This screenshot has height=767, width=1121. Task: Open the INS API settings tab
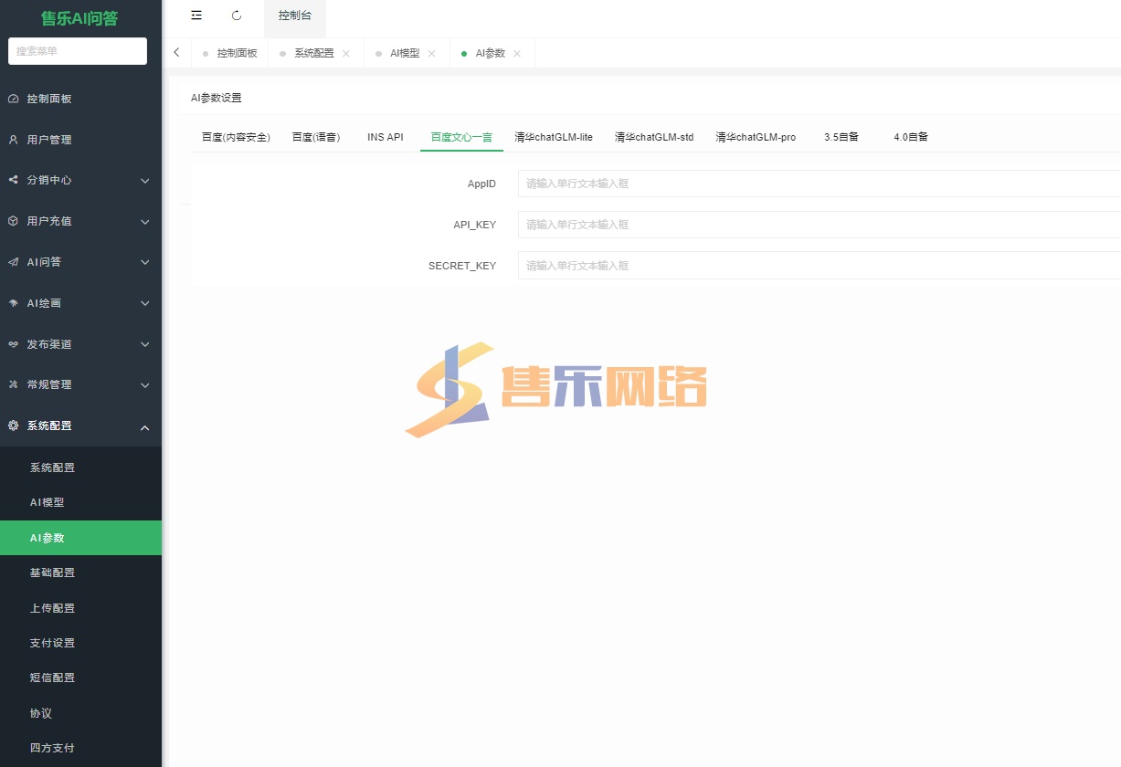[386, 137]
